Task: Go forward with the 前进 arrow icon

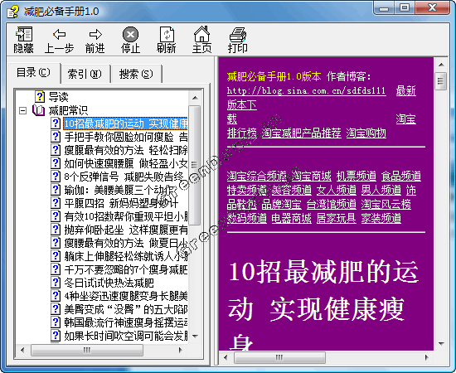Action: pos(95,34)
